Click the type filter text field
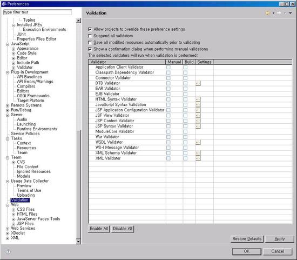The width and height of the screenshot is (297, 260). 37,12
